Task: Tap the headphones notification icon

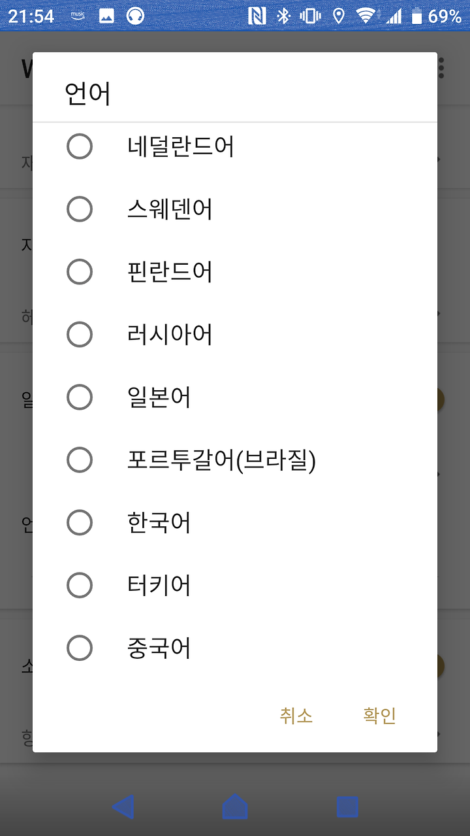Action: 135,16
